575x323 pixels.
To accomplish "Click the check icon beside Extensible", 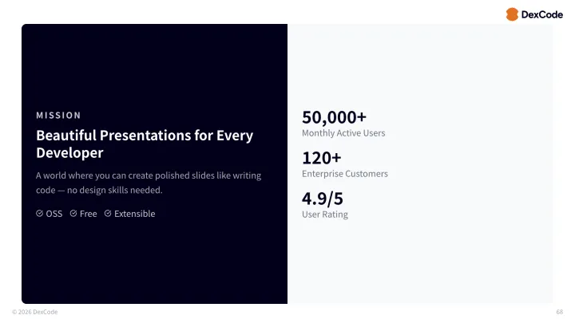I will (108, 214).
